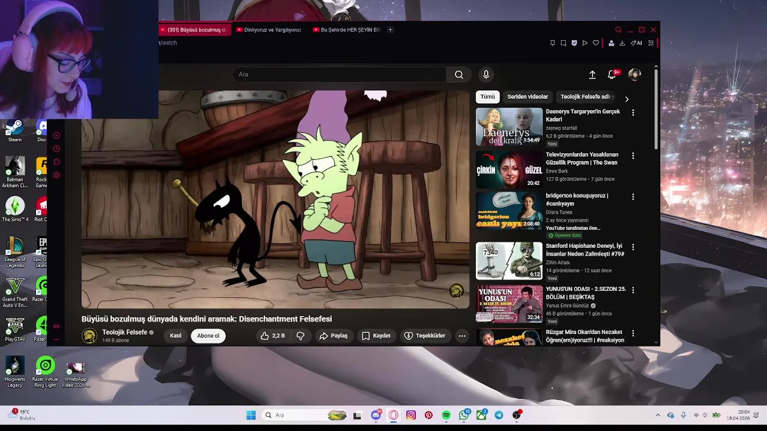Viewport: 767px width, 431px height.
Task: Like the video (2,2 B)
Action: click(x=273, y=336)
